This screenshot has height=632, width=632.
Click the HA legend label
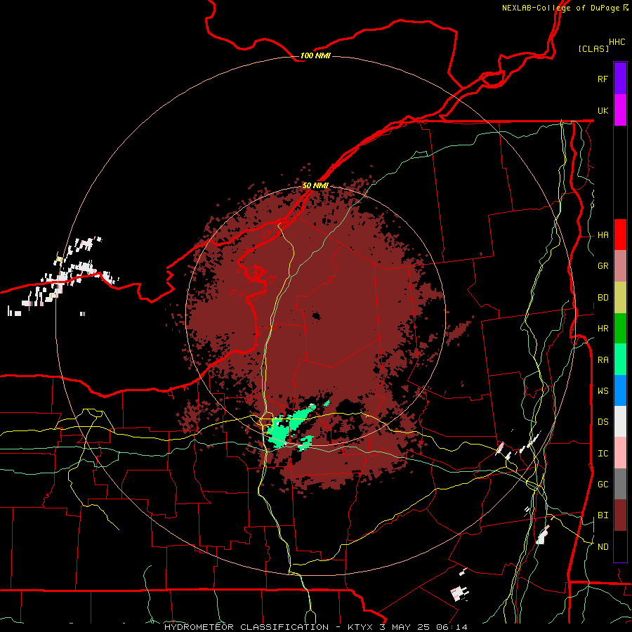[603, 235]
